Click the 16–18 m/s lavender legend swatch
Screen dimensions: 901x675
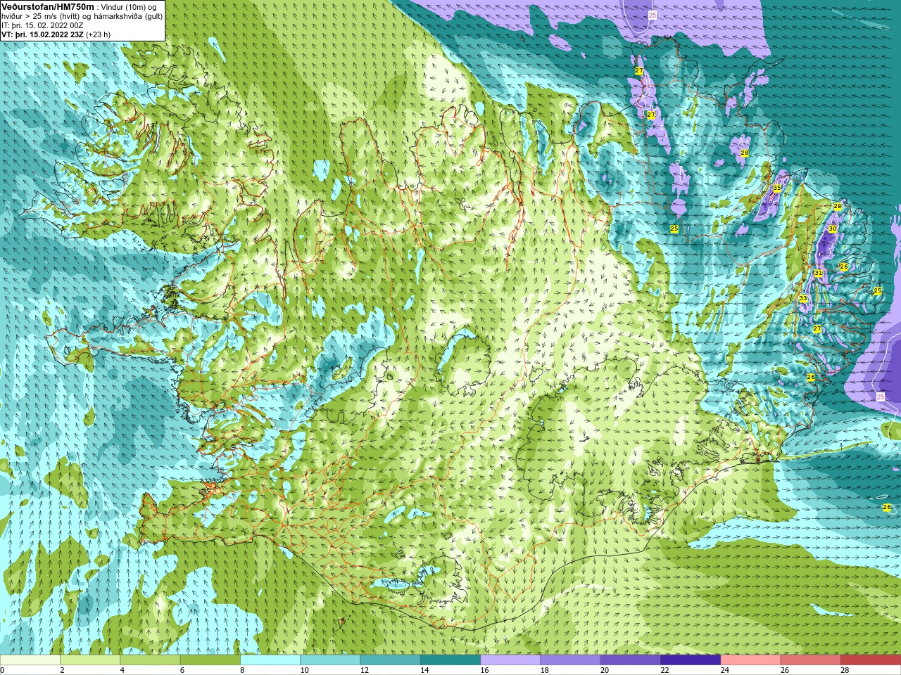(x=510, y=660)
